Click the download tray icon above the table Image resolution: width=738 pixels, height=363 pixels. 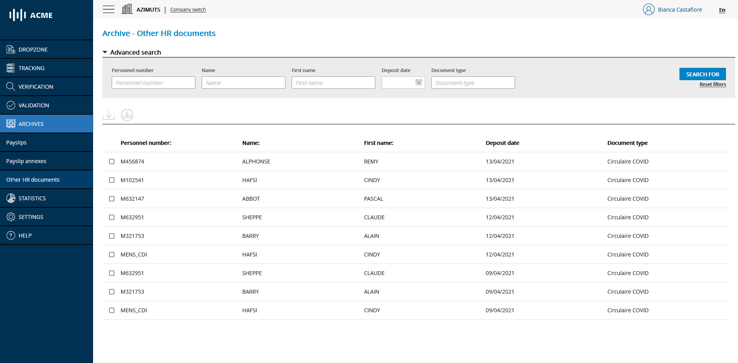[109, 115]
